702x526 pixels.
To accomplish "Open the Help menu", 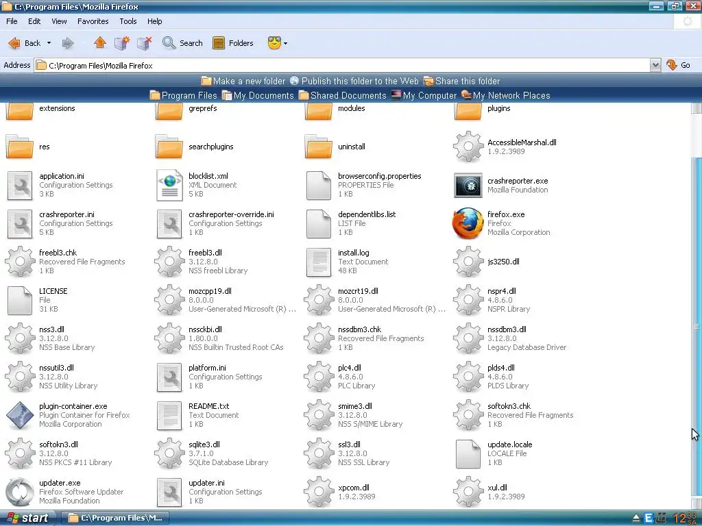I will click(154, 21).
